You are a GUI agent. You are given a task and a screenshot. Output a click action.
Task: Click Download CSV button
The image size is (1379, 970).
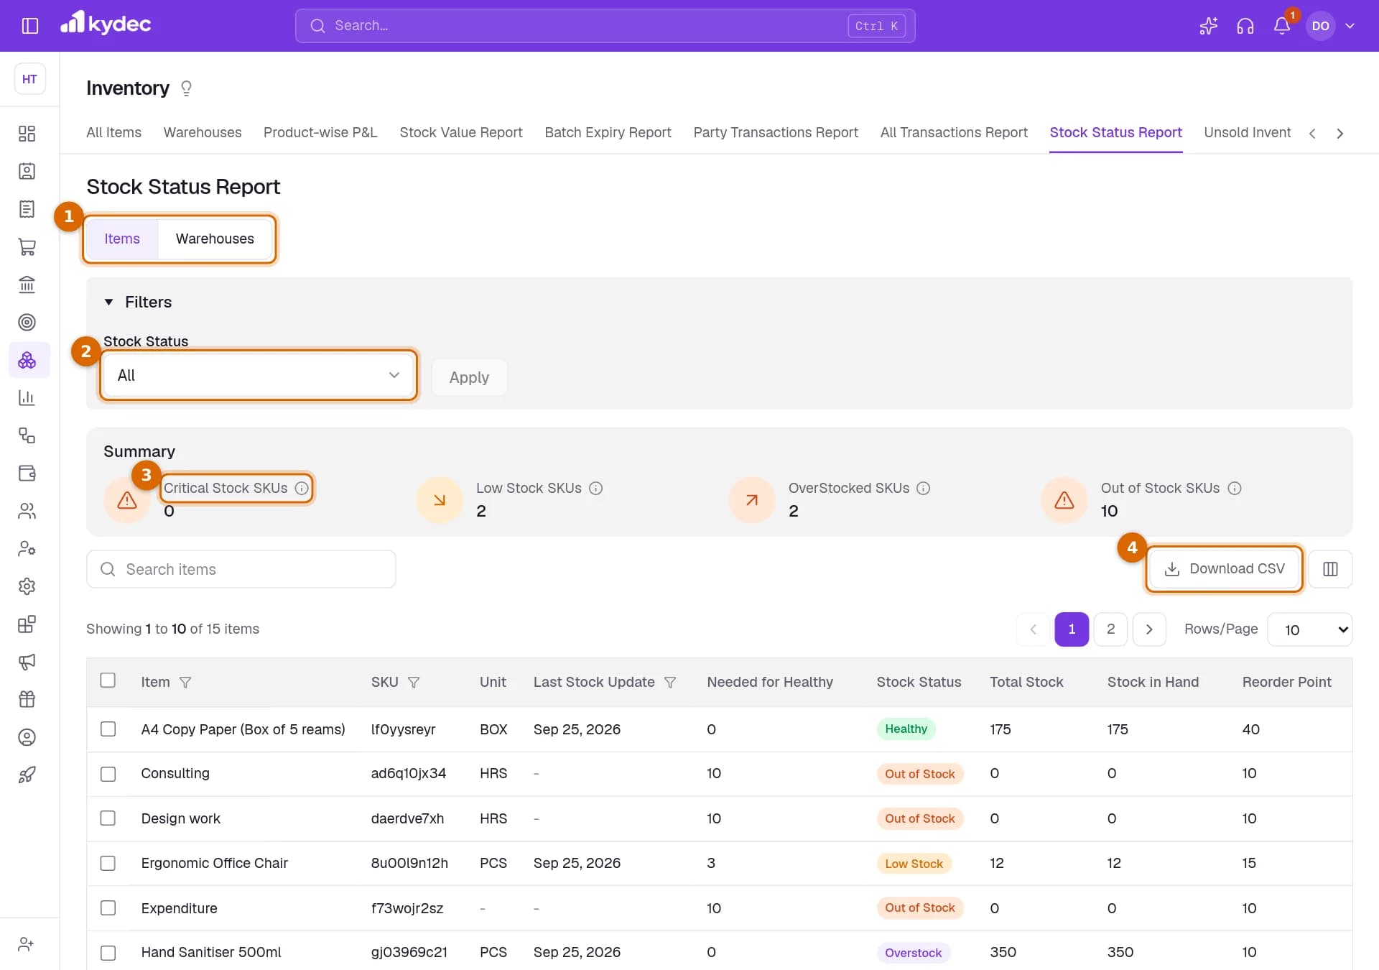tap(1224, 569)
